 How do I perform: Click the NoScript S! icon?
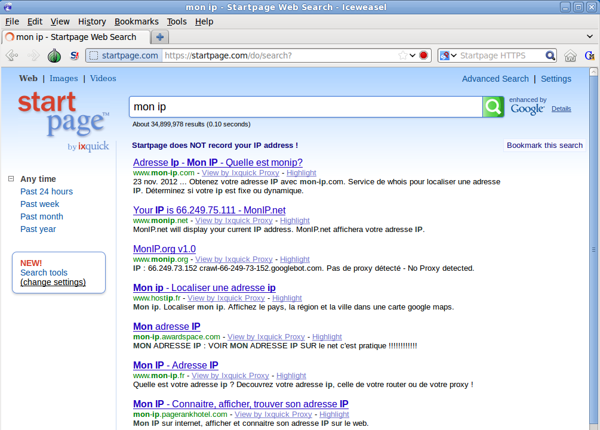point(75,56)
